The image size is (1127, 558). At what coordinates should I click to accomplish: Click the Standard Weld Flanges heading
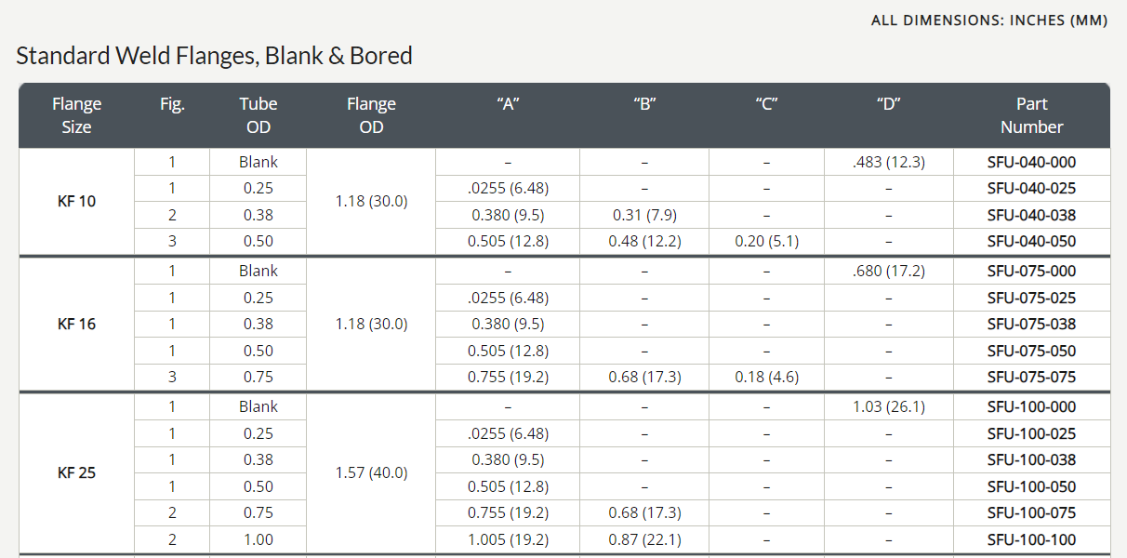click(214, 56)
